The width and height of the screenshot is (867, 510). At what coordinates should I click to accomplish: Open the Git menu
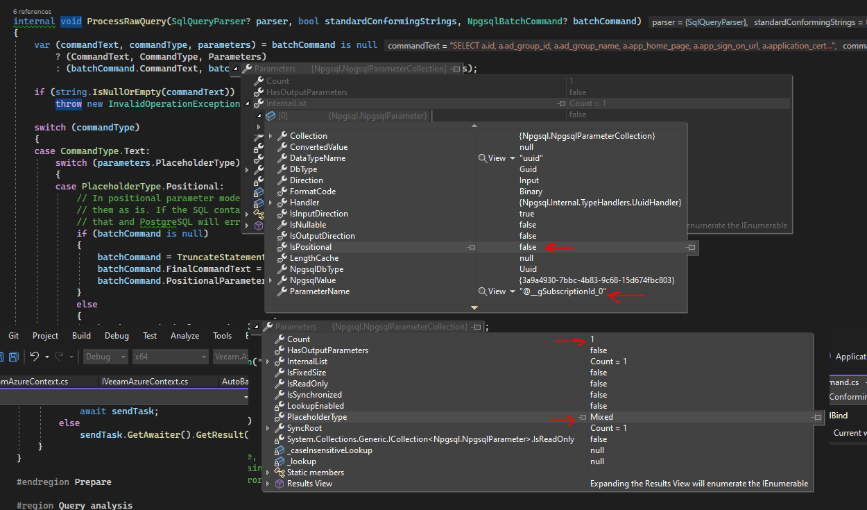tap(13, 335)
